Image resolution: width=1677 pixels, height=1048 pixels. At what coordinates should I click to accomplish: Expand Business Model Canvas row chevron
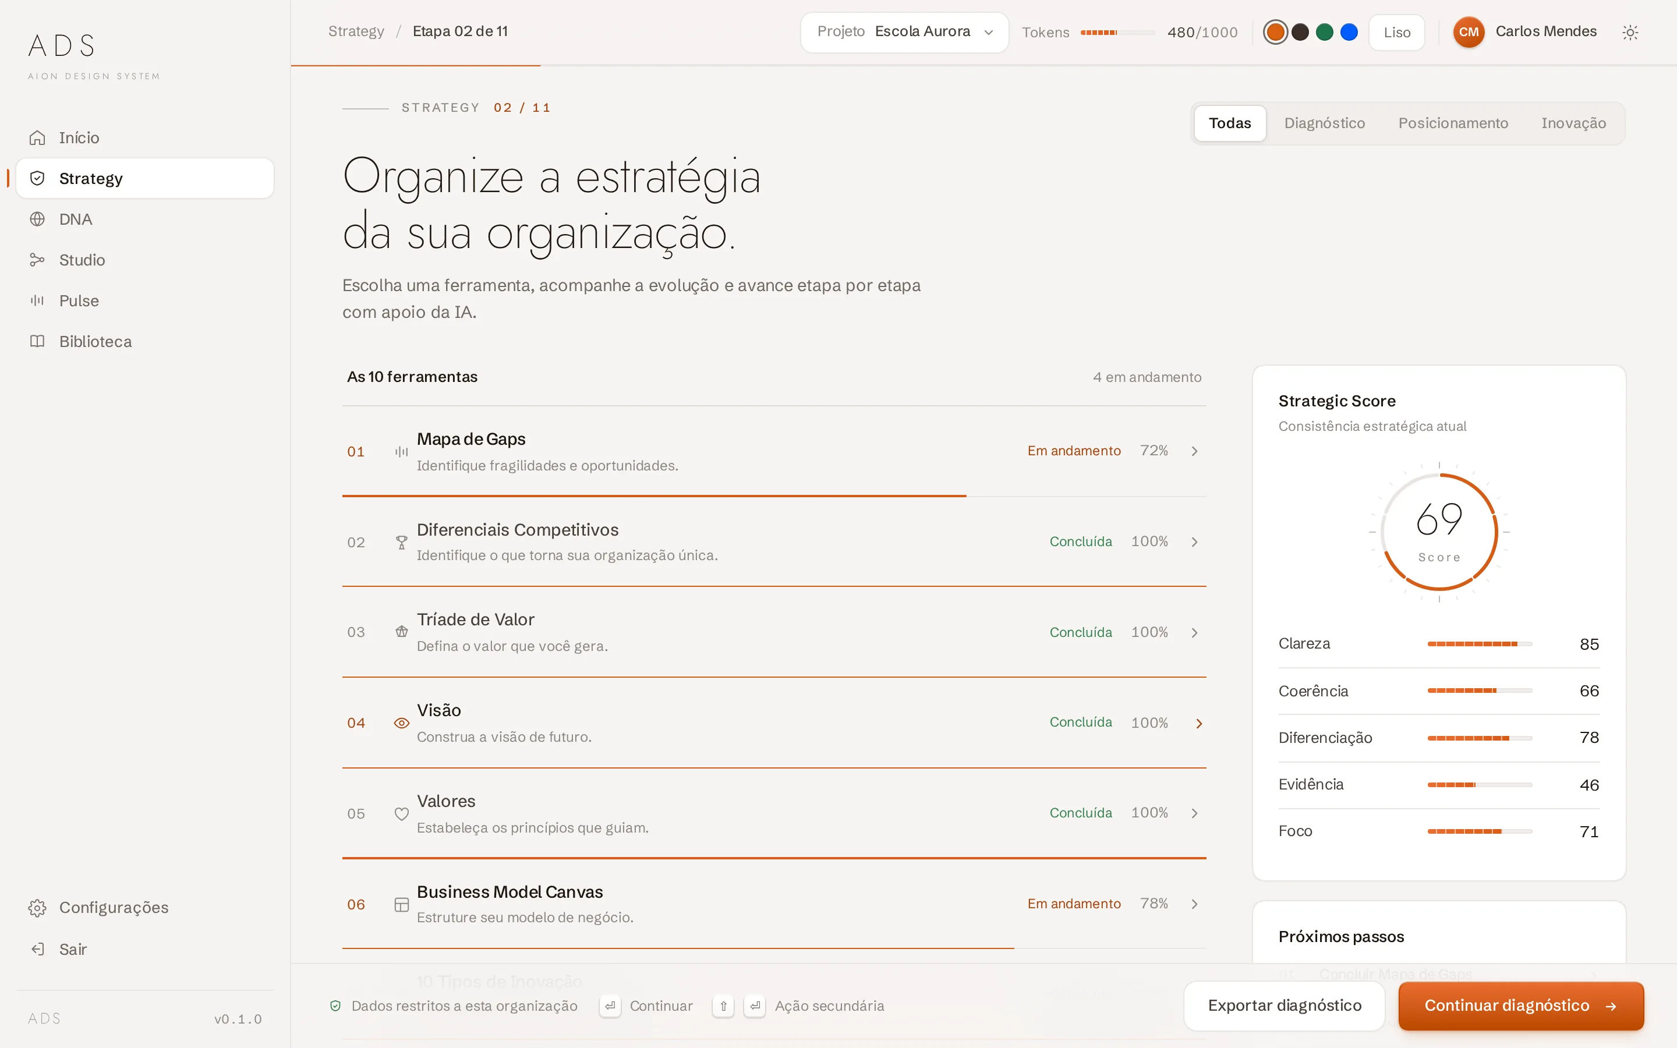(1195, 904)
